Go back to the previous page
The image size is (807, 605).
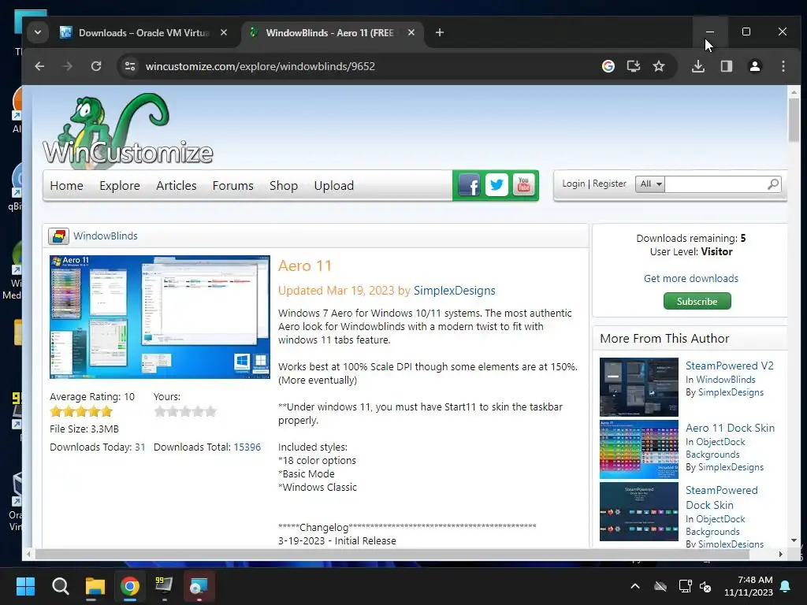[x=39, y=66]
